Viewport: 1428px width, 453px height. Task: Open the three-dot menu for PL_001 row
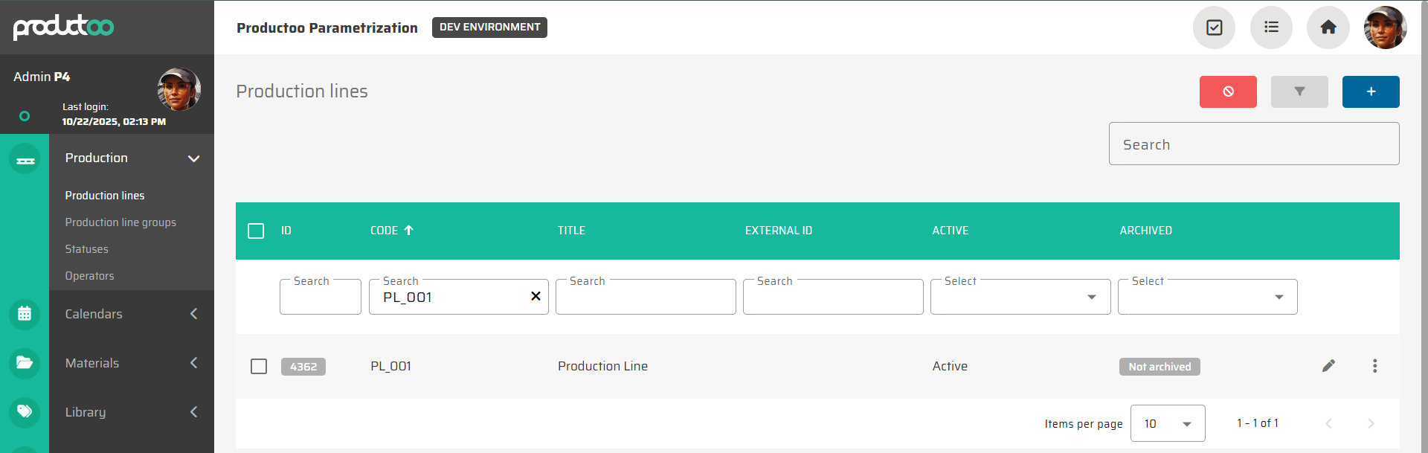[x=1374, y=366]
